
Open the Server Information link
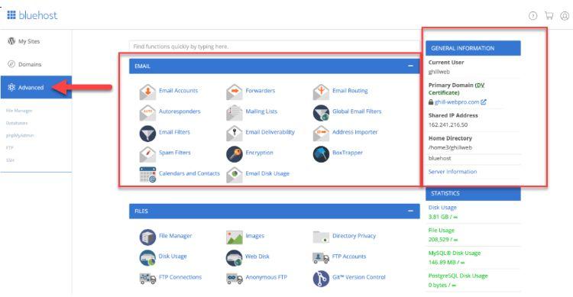(452, 172)
